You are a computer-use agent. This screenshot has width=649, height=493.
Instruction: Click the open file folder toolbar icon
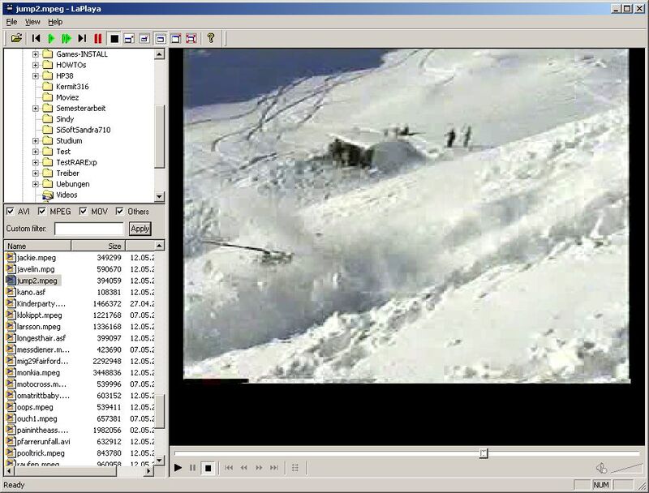click(16, 38)
